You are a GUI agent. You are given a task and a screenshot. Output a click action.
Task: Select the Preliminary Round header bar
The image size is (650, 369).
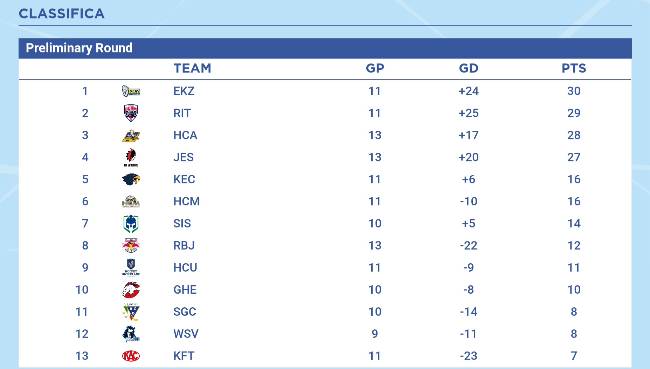pyautogui.click(x=325, y=48)
